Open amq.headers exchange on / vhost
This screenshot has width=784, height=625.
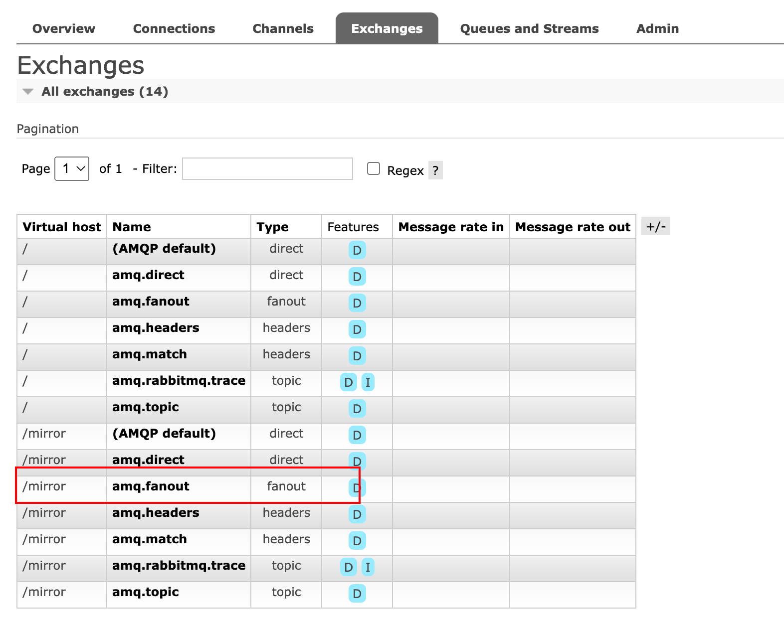156,328
